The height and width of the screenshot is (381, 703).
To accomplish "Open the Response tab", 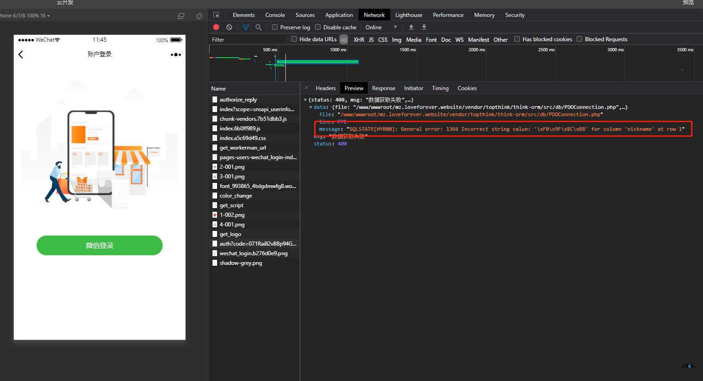I will [383, 88].
